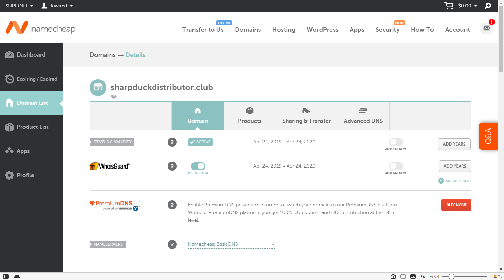Click the page zoom slider in status bar
Image resolution: width=504 pixels, height=280 pixels.
coord(464,277)
